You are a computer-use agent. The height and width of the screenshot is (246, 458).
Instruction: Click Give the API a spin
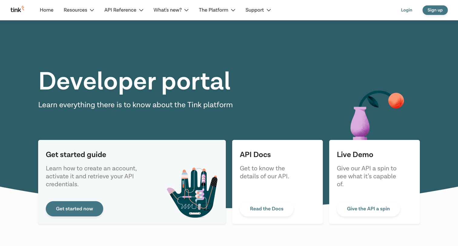click(368, 209)
